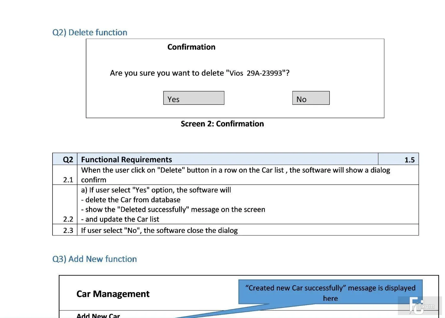Viewport: 445px width, 318px height.
Task: Click the "Screen 2: Confirmation" caption
Action: pos(222,124)
